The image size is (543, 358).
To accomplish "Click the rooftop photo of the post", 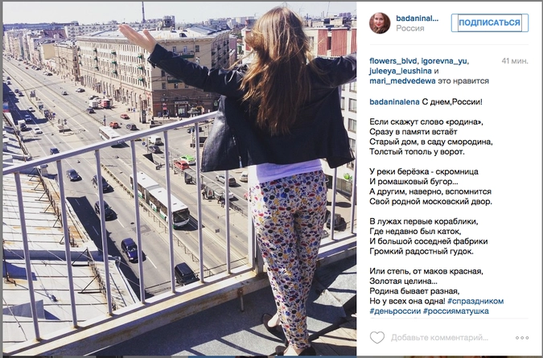I will coord(179,179).
